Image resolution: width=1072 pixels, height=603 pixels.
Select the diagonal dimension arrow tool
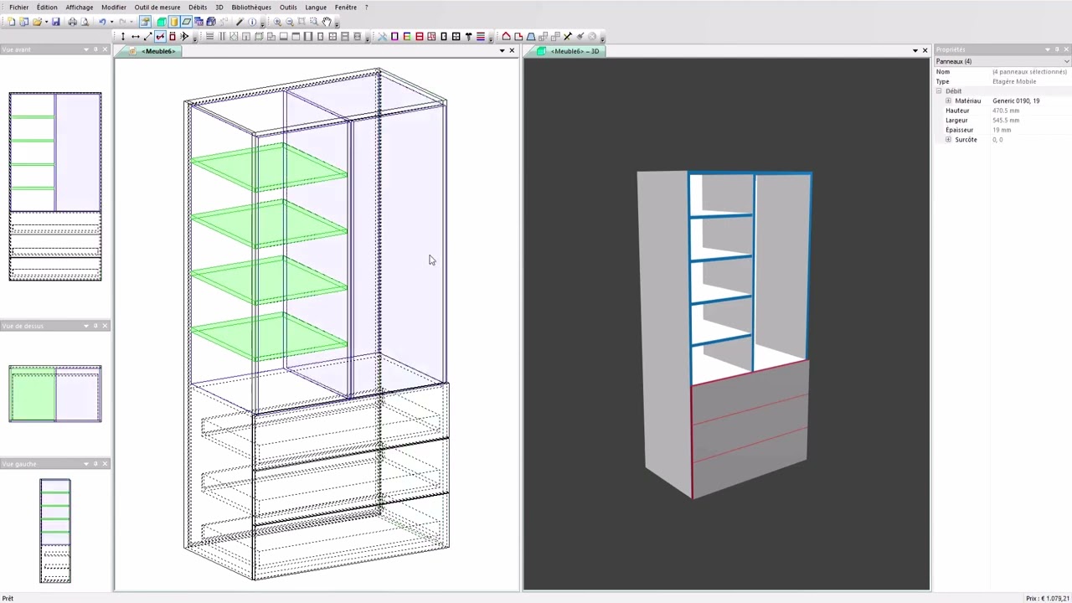coord(147,37)
